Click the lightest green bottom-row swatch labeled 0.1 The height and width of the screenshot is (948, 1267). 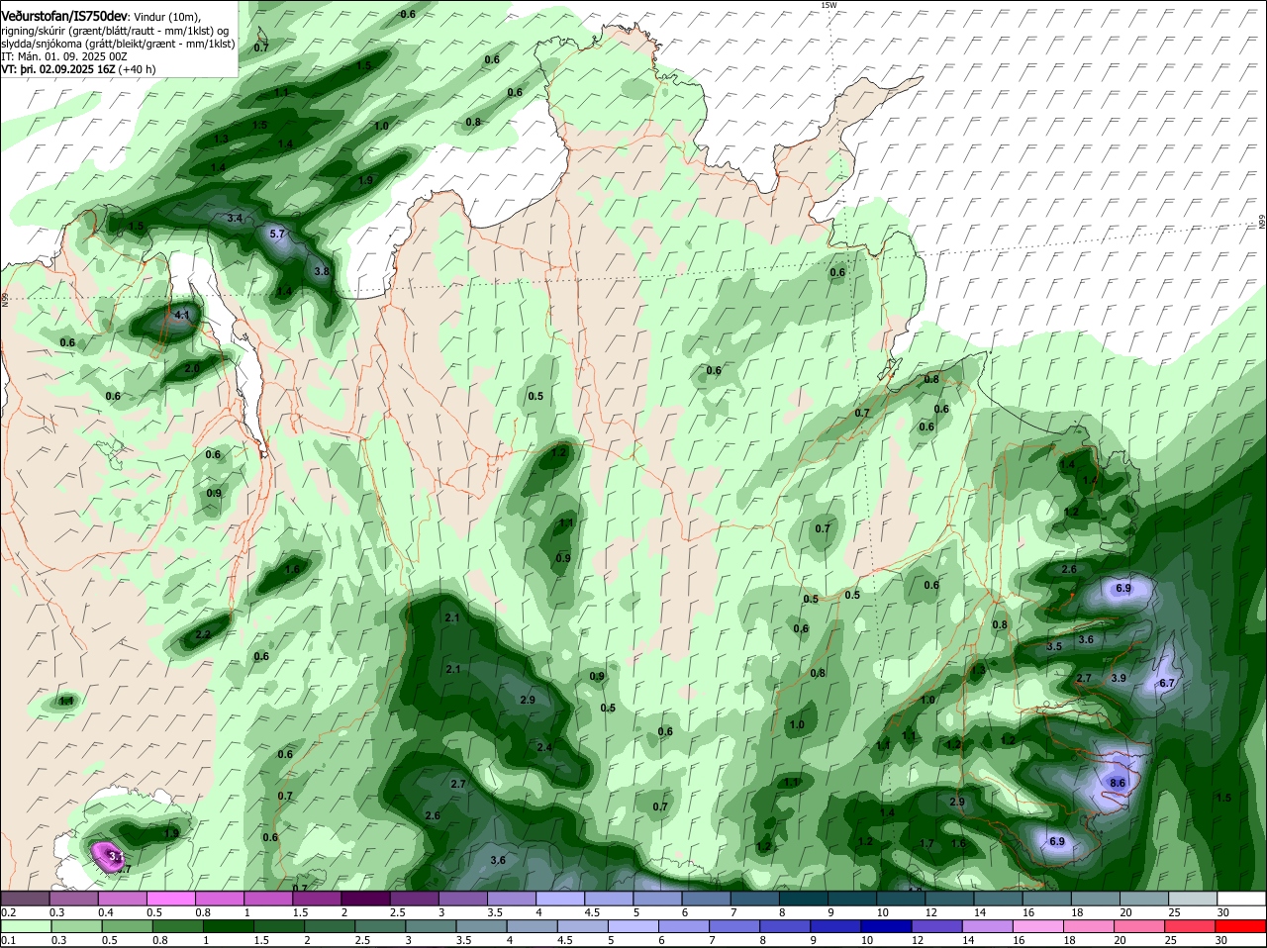[25, 925]
